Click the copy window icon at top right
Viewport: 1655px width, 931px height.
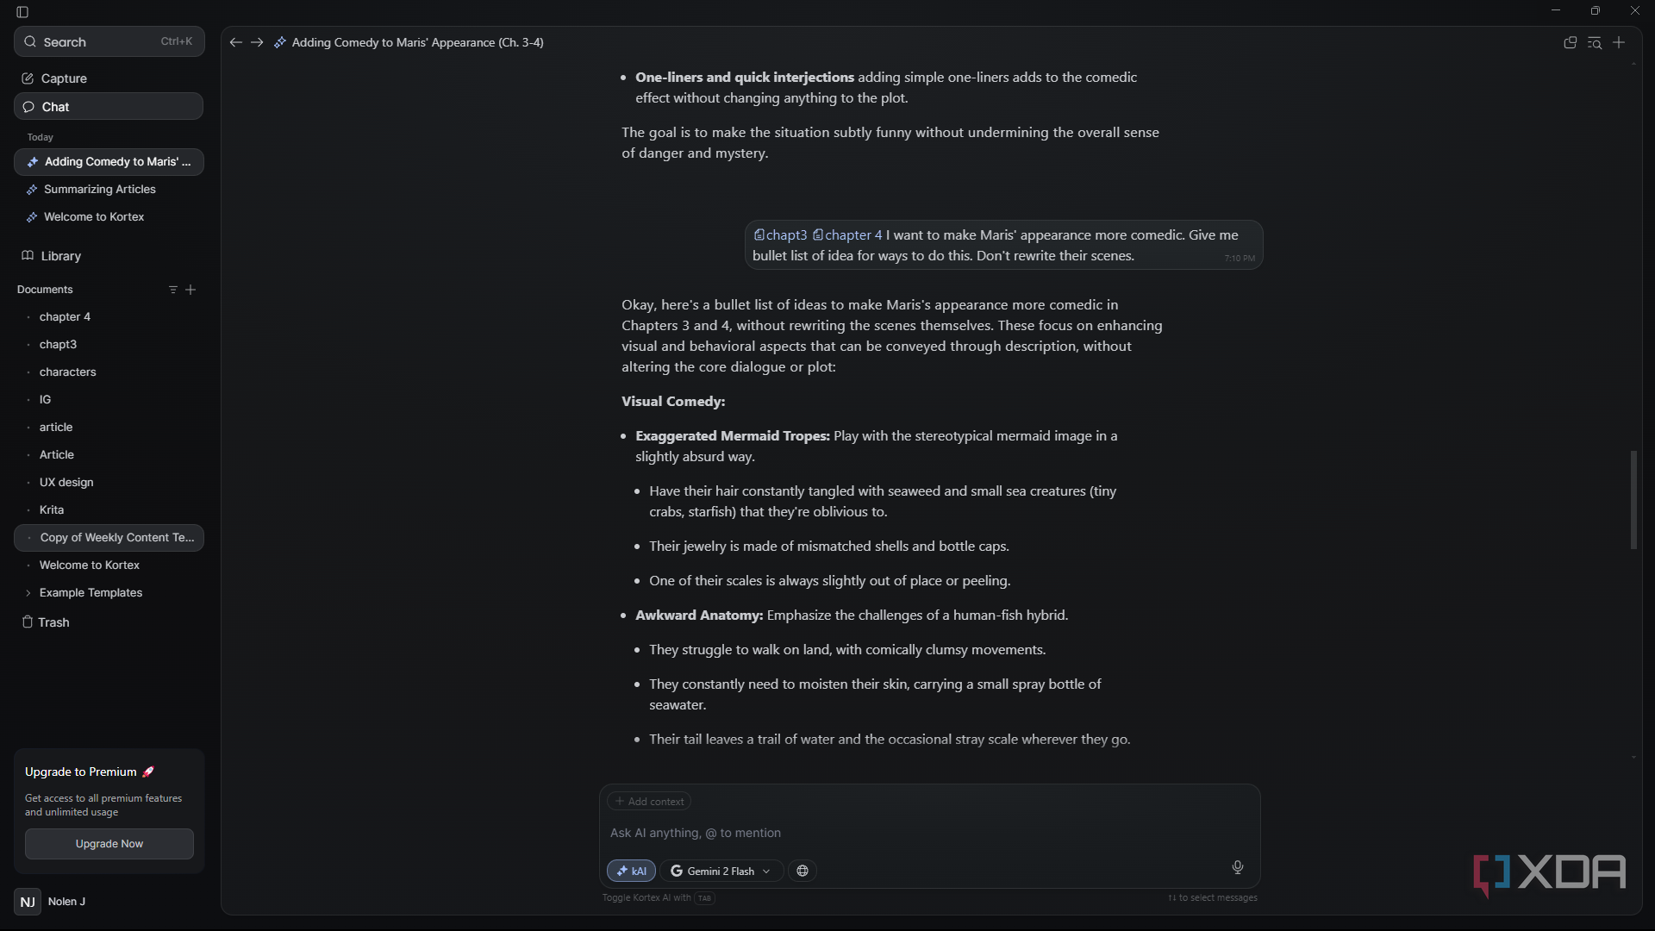pyautogui.click(x=1571, y=42)
